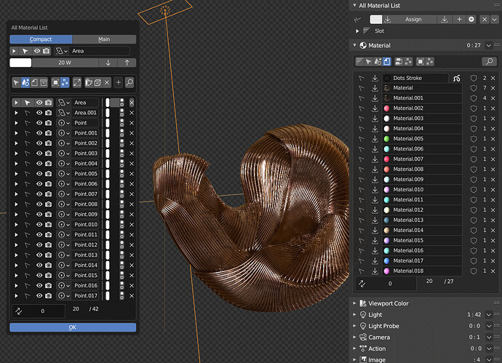
Task: Click select arrow on Material.011 row
Action: (362, 200)
